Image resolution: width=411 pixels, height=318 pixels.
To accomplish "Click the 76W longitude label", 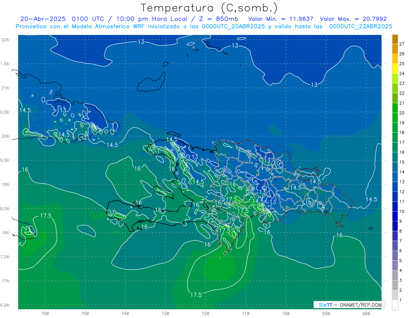I will [45, 313].
